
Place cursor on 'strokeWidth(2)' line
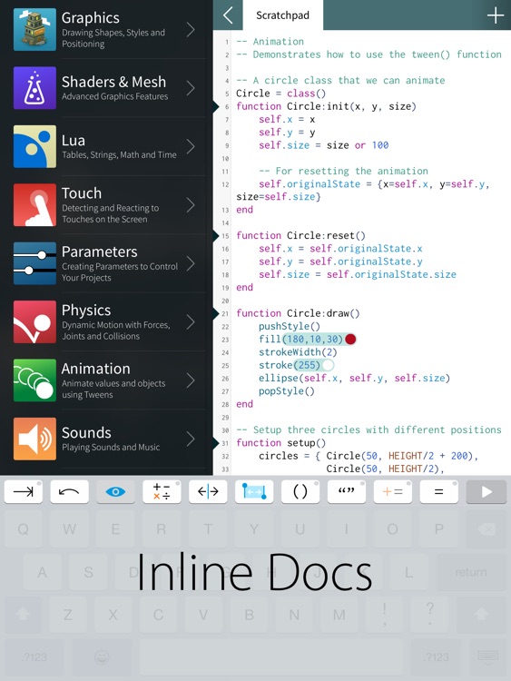click(x=298, y=352)
